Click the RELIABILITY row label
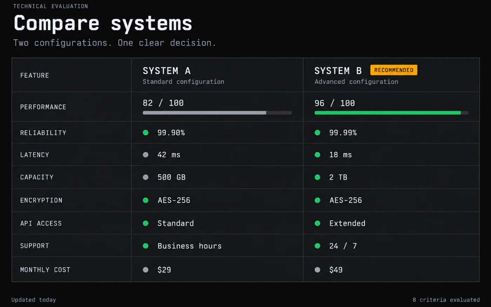The image size is (491, 307). (x=43, y=133)
